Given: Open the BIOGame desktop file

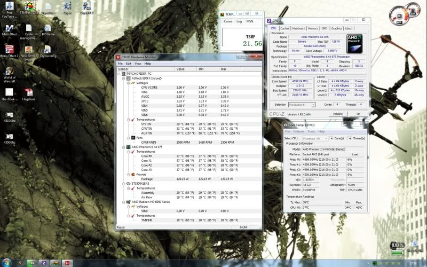Looking at the screenshot, I should tap(48, 30).
